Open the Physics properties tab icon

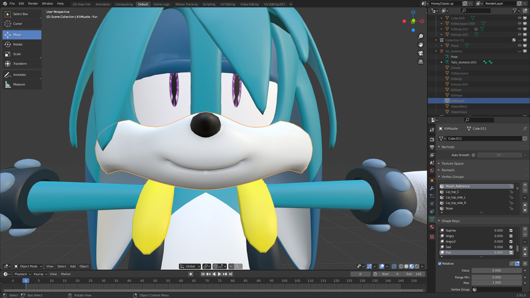point(432,204)
